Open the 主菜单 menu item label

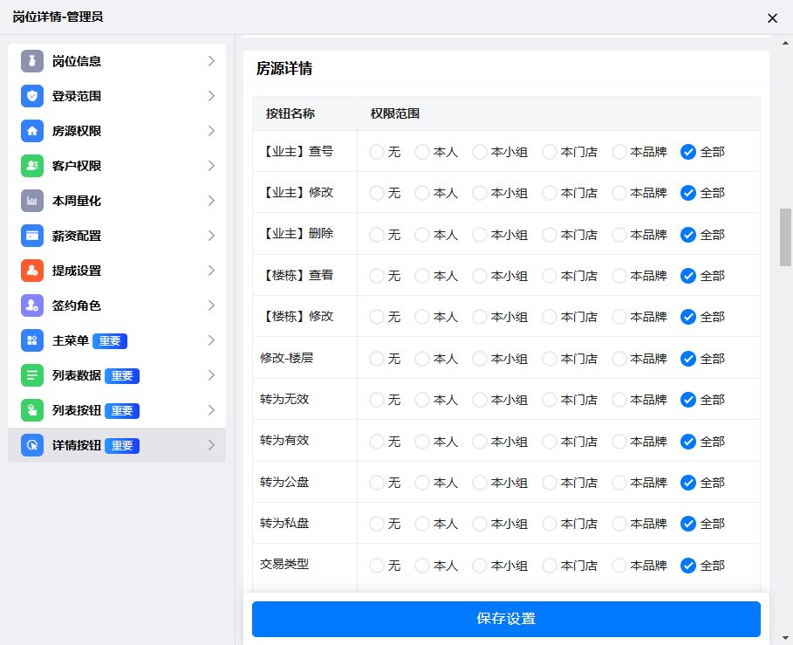click(x=70, y=340)
